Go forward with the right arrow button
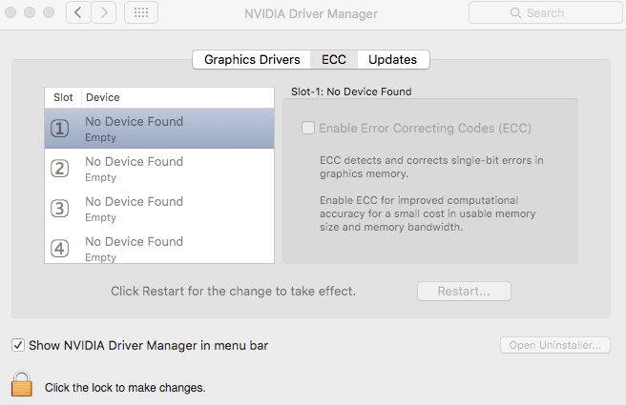The width and height of the screenshot is (626, 405). tap(104, 12)
